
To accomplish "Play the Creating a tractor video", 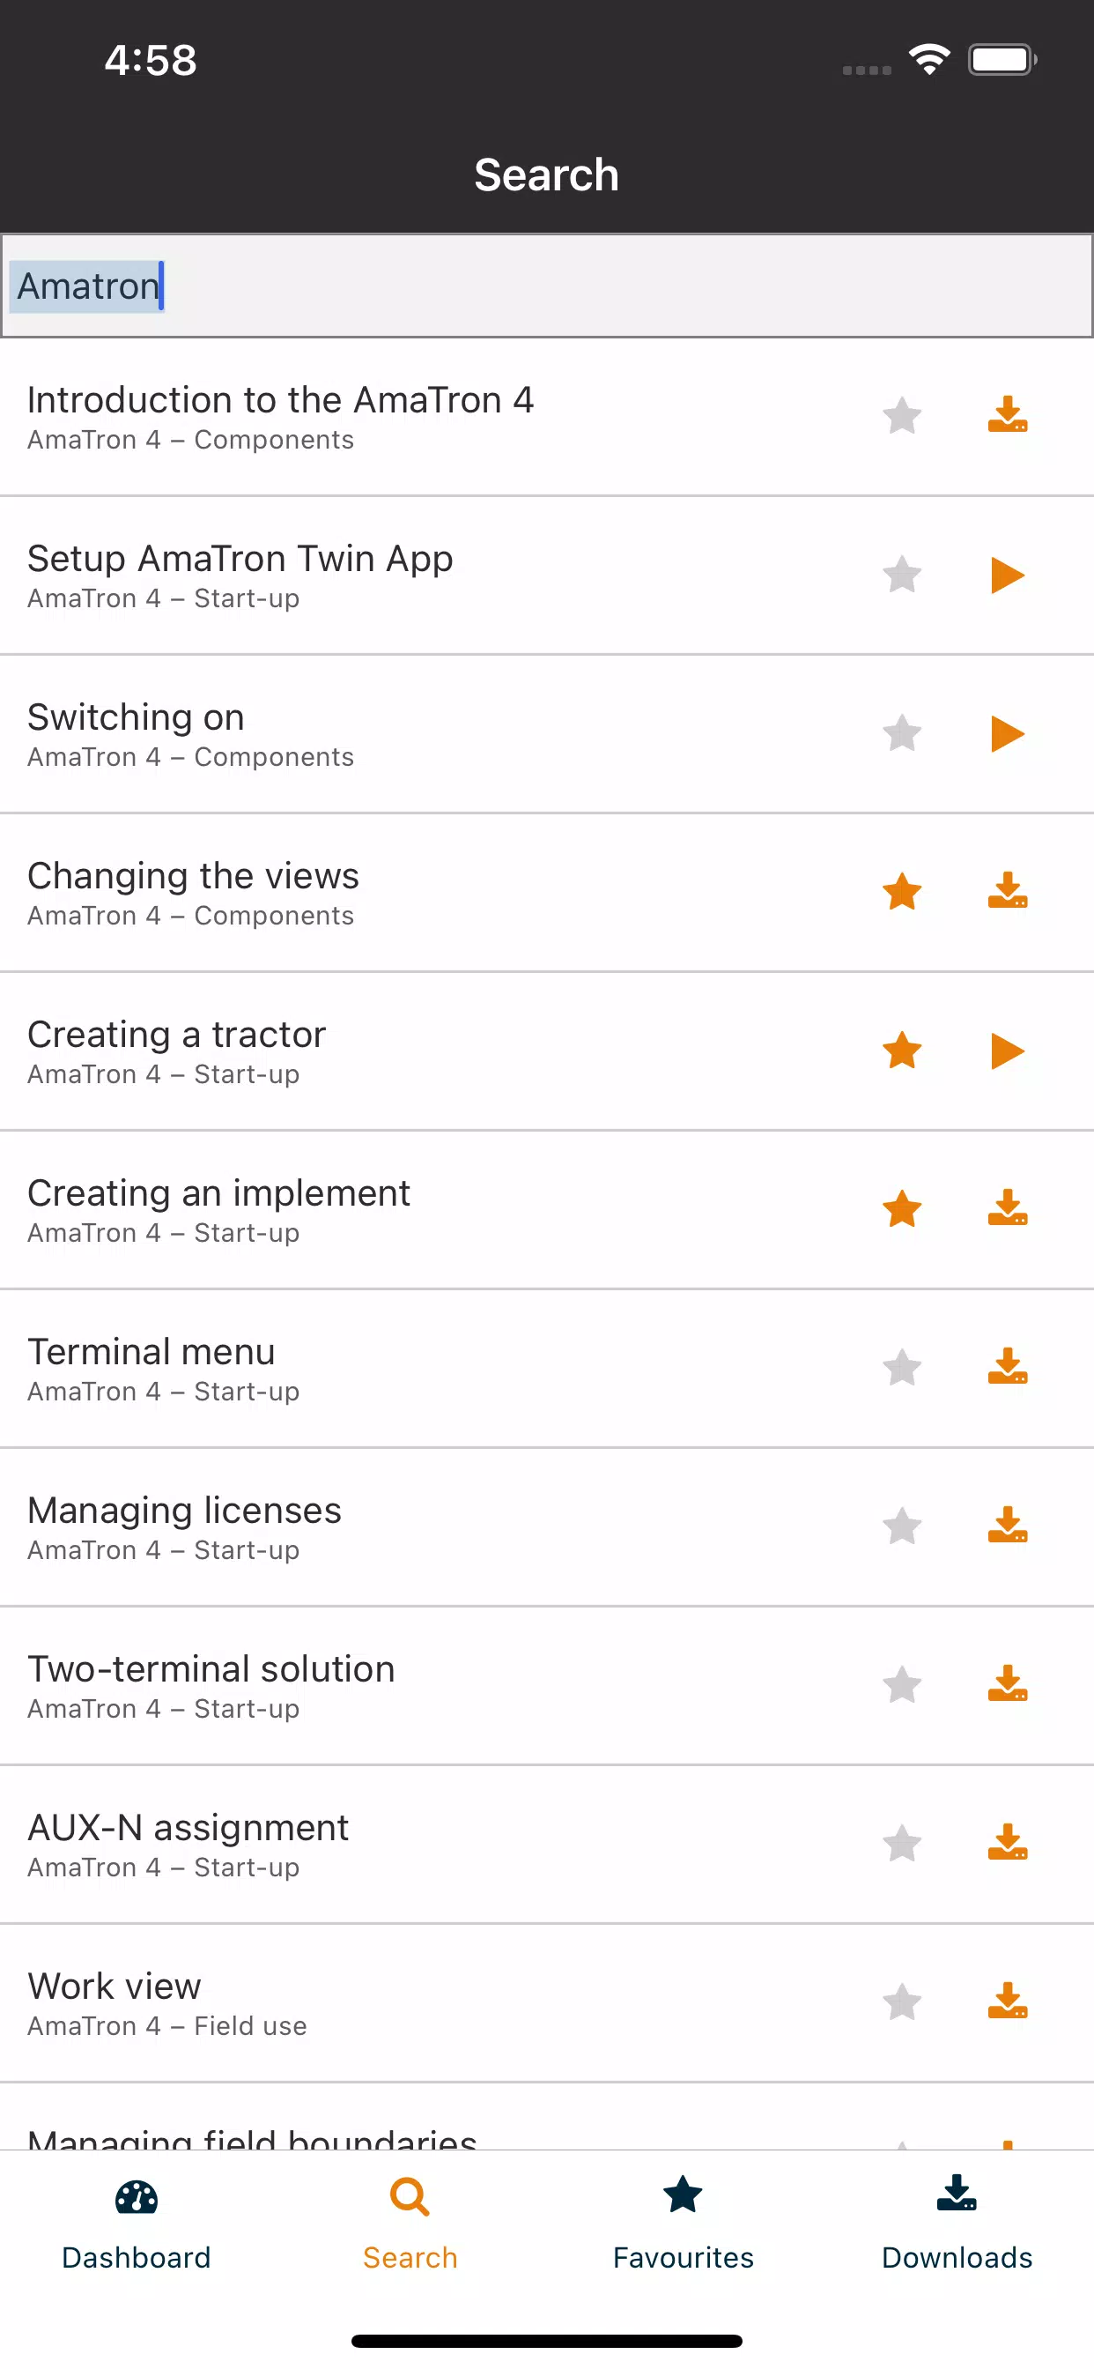I will [1008, 1051].
